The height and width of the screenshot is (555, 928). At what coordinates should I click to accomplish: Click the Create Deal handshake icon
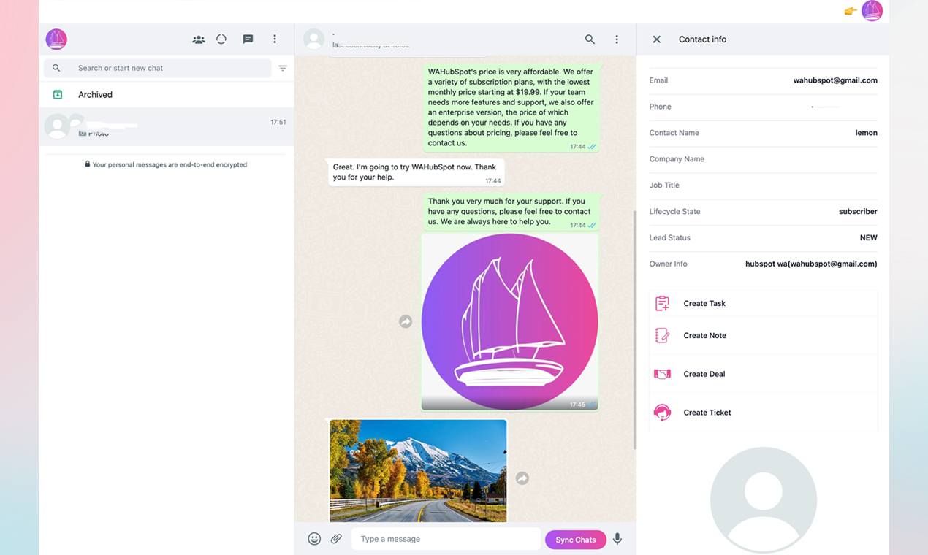(662, 374)
